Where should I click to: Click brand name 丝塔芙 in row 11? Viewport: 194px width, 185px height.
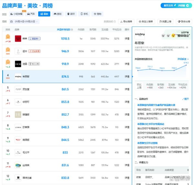26,165
